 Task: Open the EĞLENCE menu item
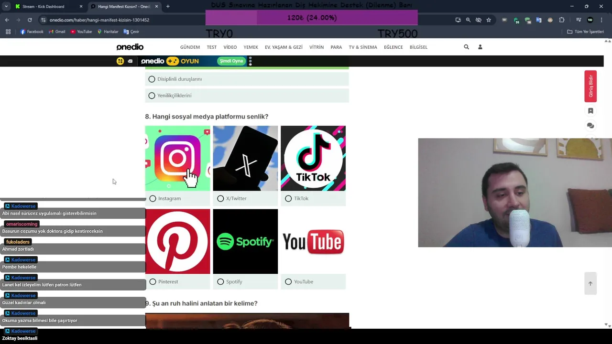(x=393, y=47)
